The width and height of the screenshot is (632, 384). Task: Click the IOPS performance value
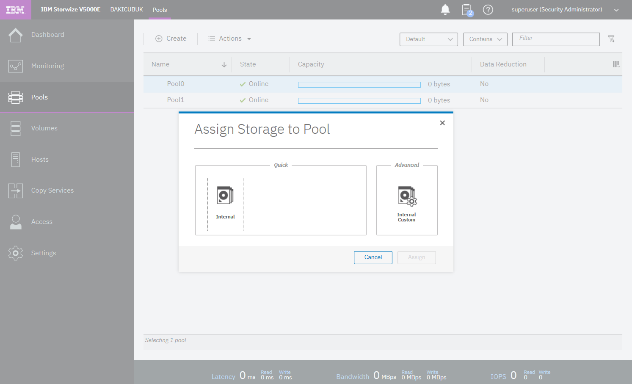[513, 375]
